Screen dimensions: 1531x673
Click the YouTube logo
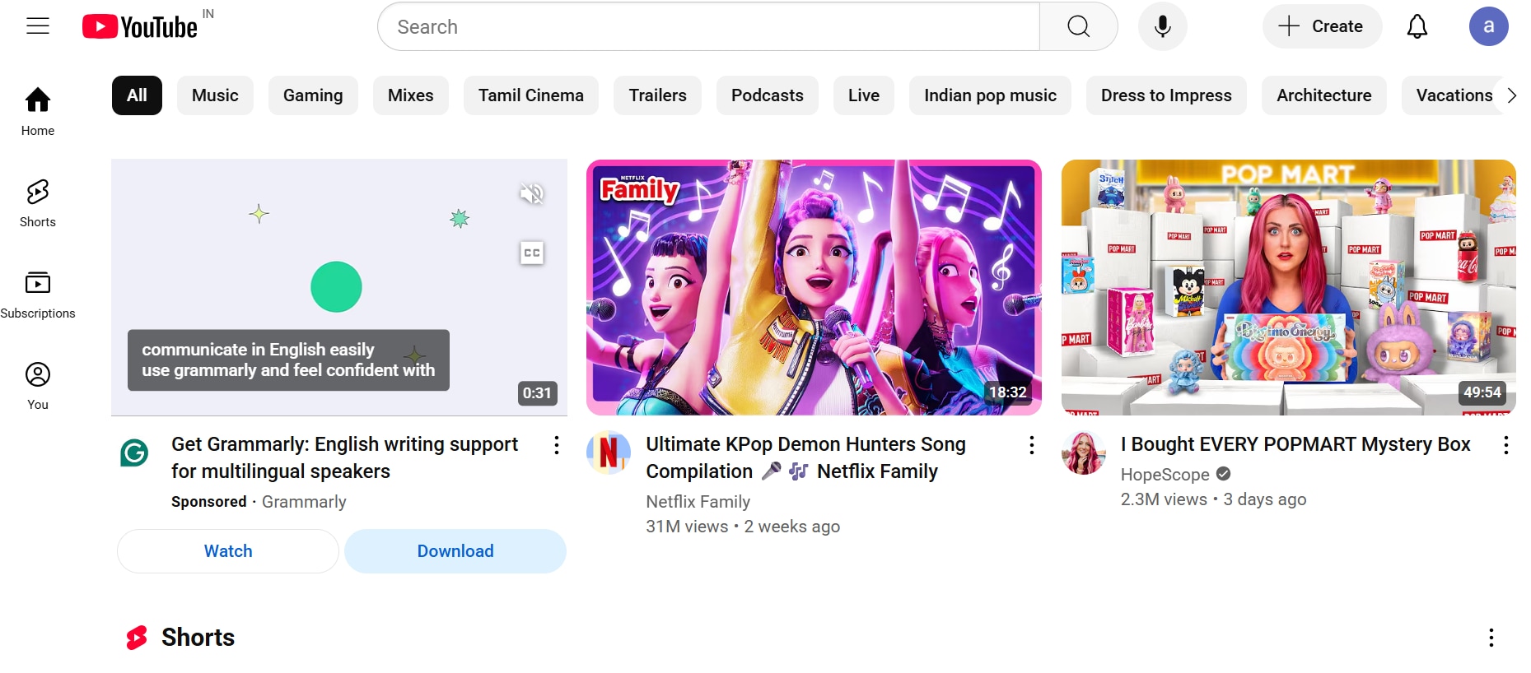click(140, 26)
